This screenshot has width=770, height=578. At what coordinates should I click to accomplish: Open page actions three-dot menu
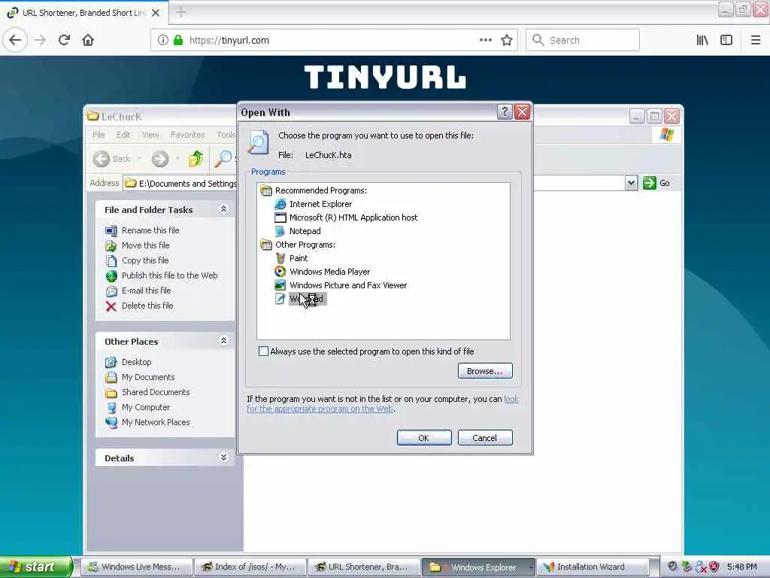(485, 40)
